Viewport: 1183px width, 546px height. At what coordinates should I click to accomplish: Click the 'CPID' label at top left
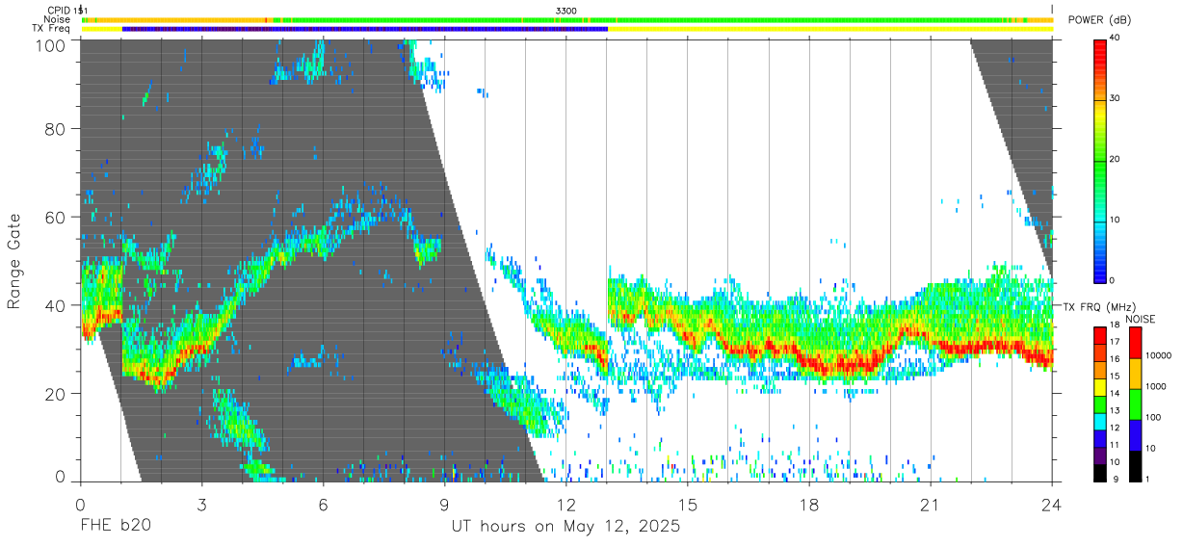(58, 11)
